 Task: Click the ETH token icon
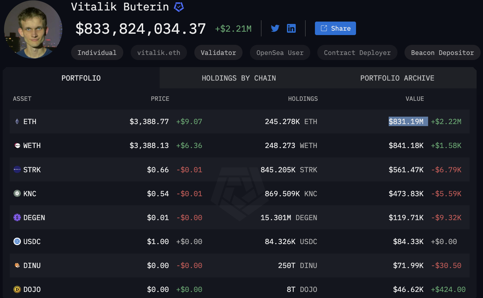click(17, 121)
